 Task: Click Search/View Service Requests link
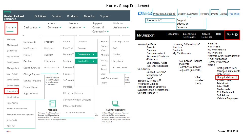(x=190, y=68)
